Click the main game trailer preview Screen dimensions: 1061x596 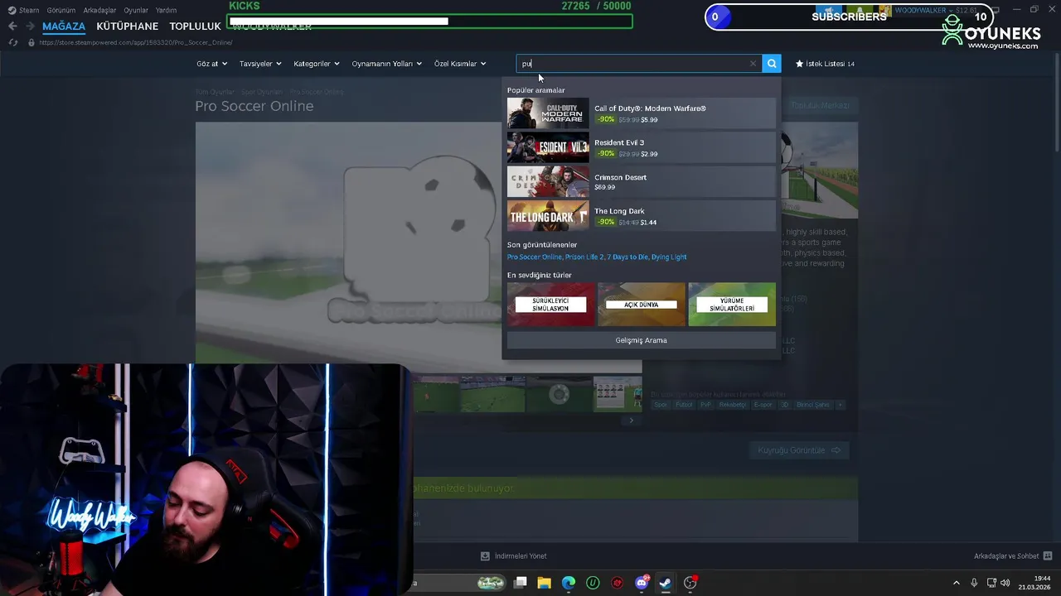point(419,247)
